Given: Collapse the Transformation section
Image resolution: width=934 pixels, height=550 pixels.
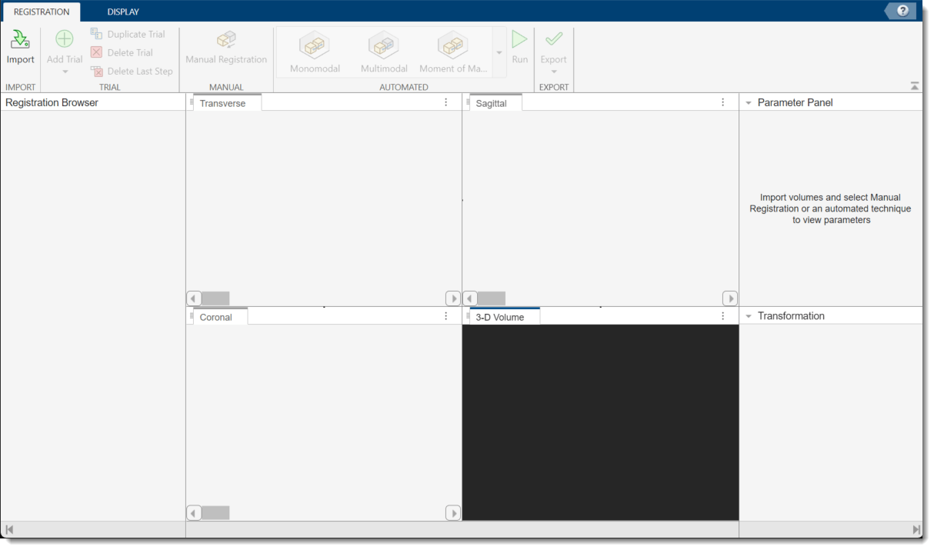Looking at the screenshot, I should point(748,315).
